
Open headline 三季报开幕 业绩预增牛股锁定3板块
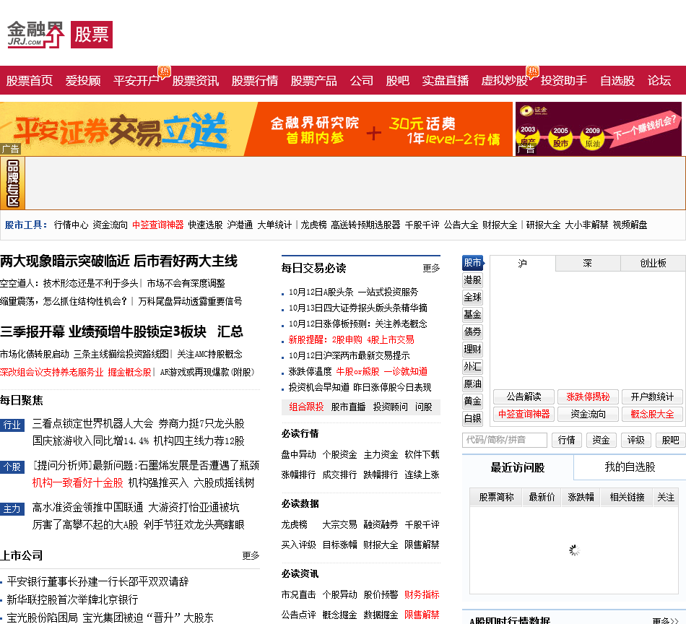(x=103, y=331)
